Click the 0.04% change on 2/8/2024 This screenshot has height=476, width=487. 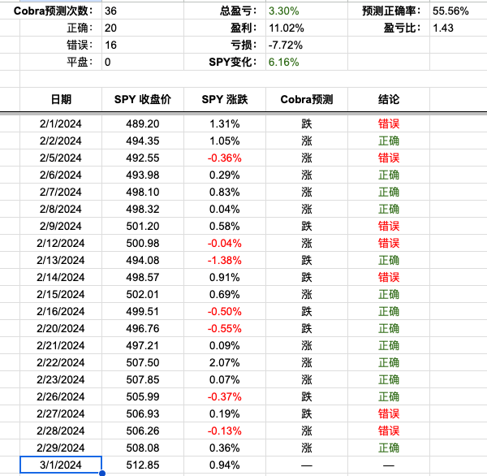(225, 209)
